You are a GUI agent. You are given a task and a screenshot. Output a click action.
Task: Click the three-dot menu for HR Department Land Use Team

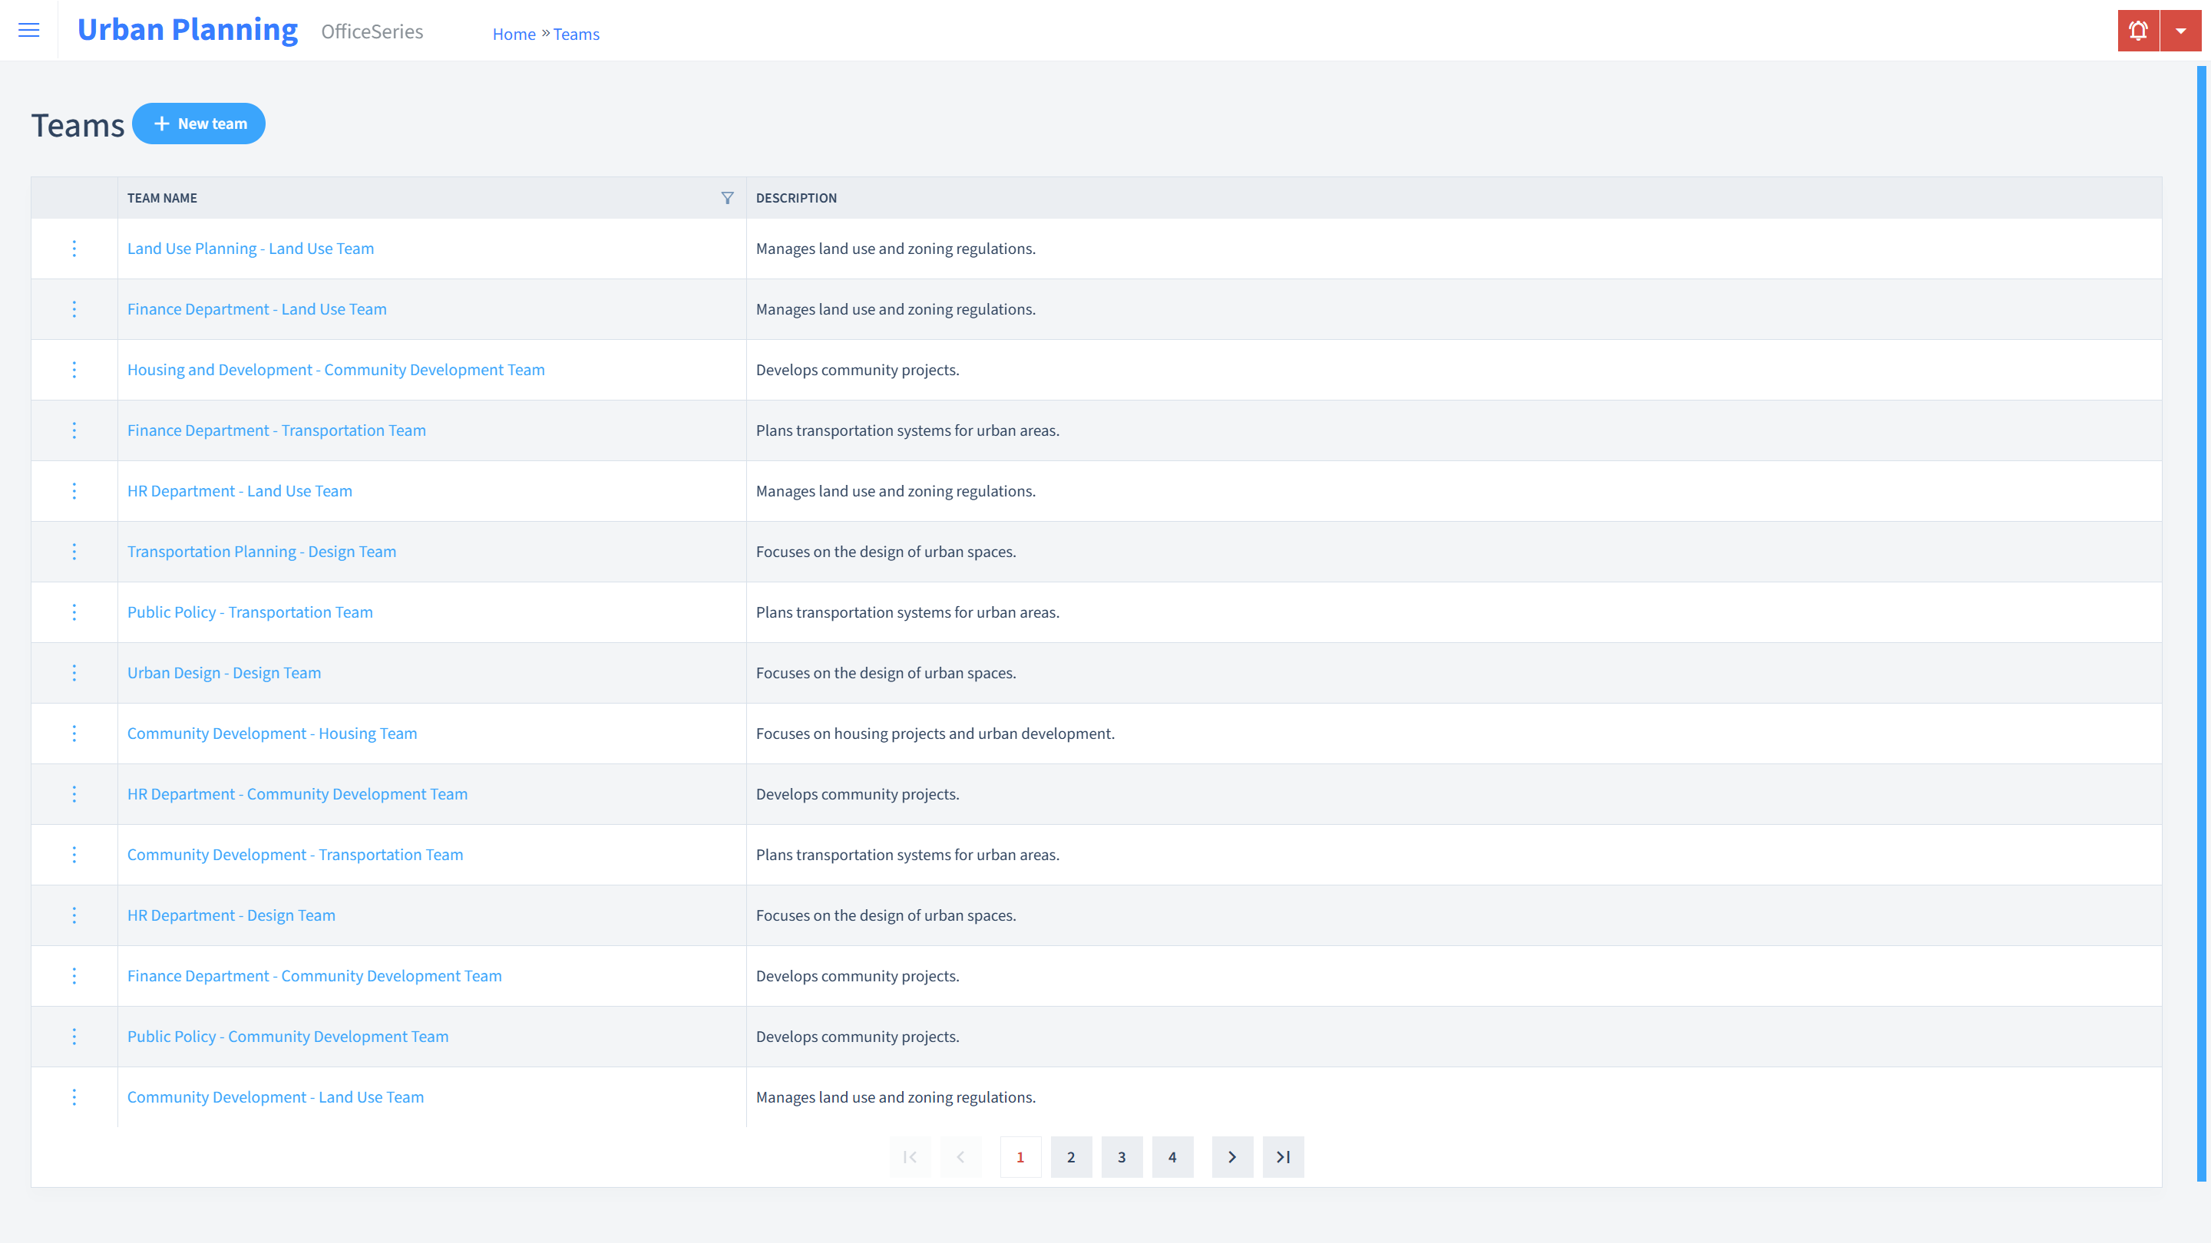click(x=74, y=490)
